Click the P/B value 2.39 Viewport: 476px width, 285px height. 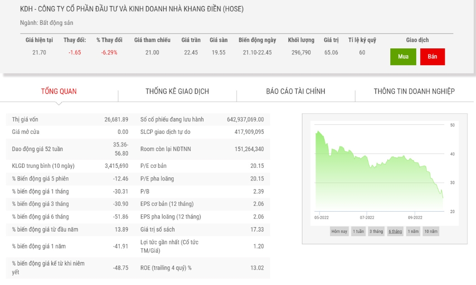coord(259,191)
